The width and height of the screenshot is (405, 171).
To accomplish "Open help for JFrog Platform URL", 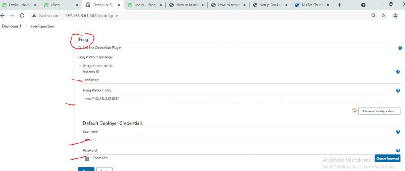I will click(x=398, y=91).
